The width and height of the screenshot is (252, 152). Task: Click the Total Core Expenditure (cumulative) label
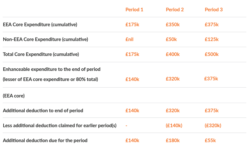(x=41, y=54)
